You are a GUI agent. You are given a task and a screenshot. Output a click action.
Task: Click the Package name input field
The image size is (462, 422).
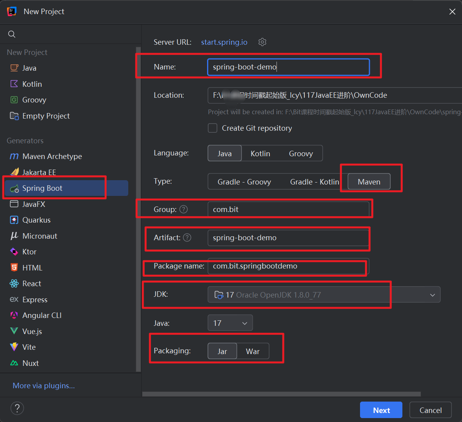[x=288, y=266]
